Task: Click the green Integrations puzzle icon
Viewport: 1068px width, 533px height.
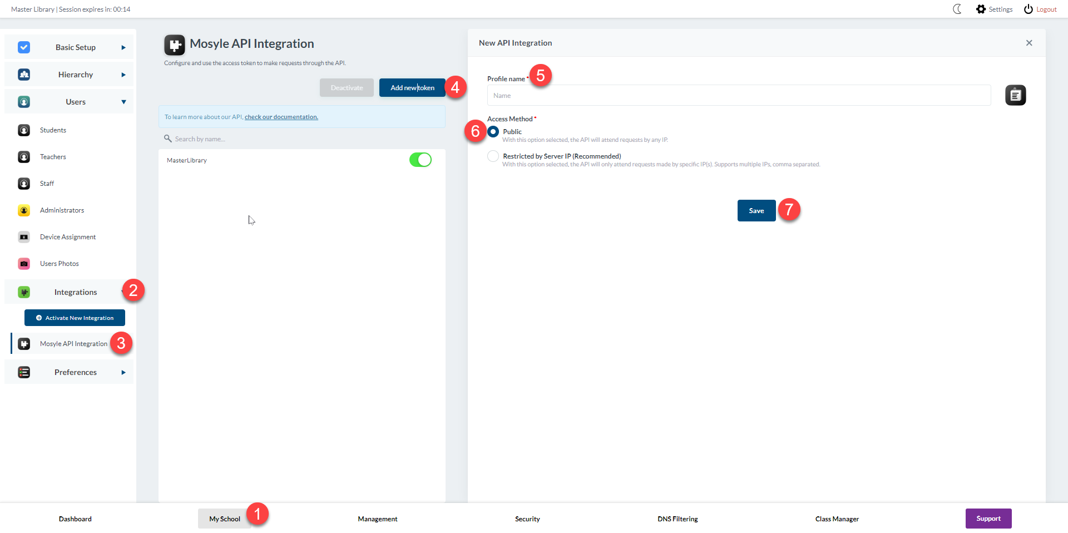Action: point(24,292)
